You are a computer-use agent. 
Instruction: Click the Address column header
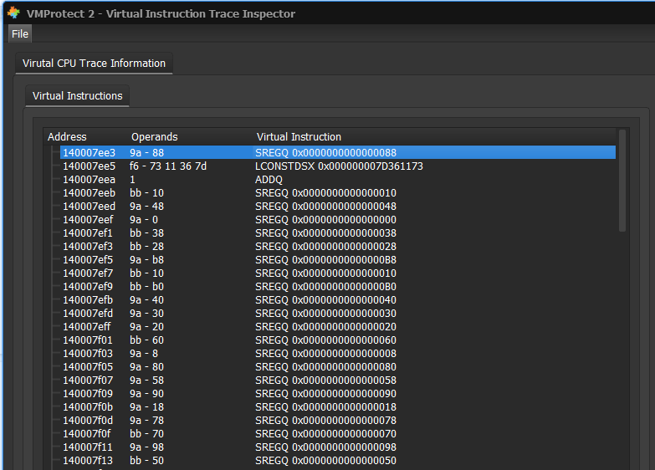pos(67,137)
